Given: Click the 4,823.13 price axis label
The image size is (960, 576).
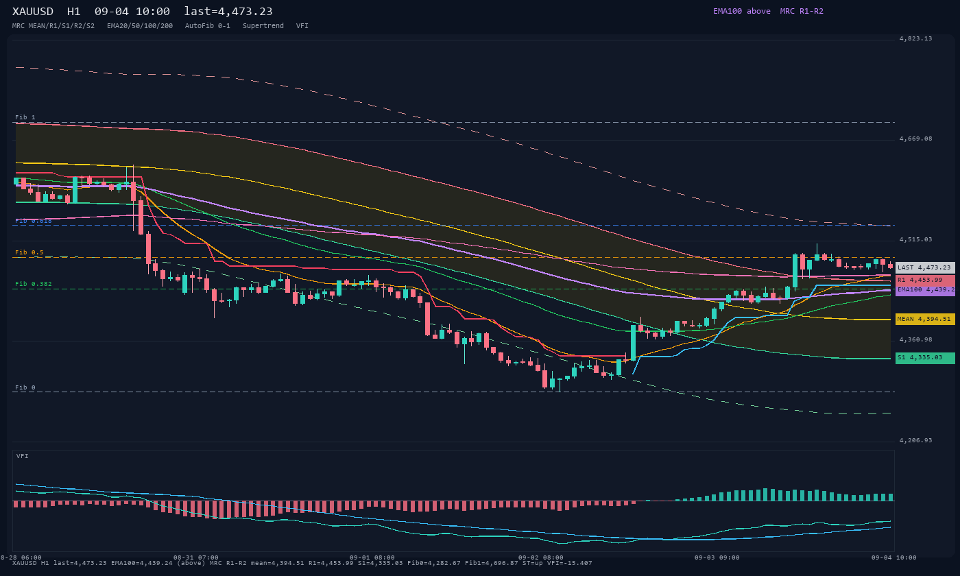Looking at the screenshot, I should click(915, 38).
